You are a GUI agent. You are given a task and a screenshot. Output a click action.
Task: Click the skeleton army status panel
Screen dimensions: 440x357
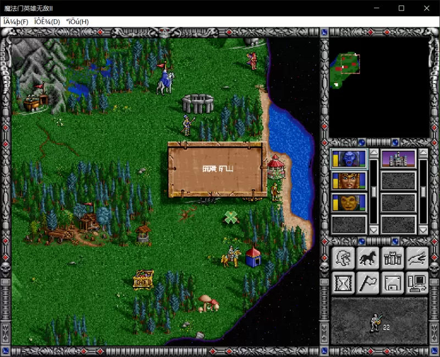[379, 321]
